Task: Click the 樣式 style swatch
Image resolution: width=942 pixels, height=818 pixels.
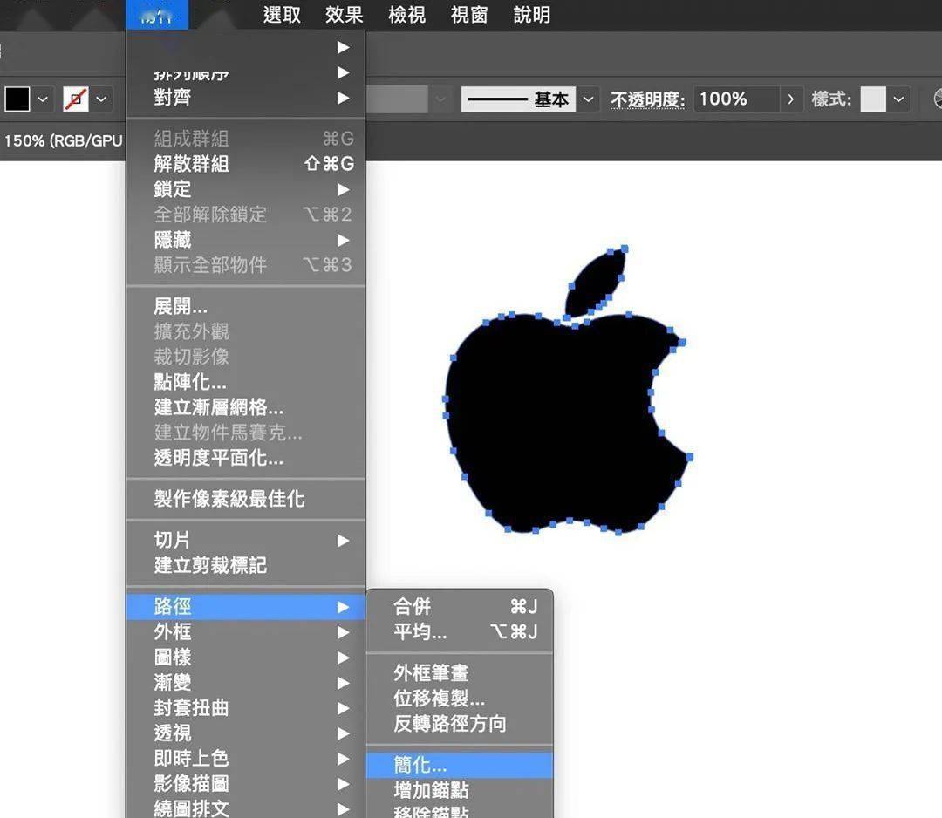Action: coord(873,99)
